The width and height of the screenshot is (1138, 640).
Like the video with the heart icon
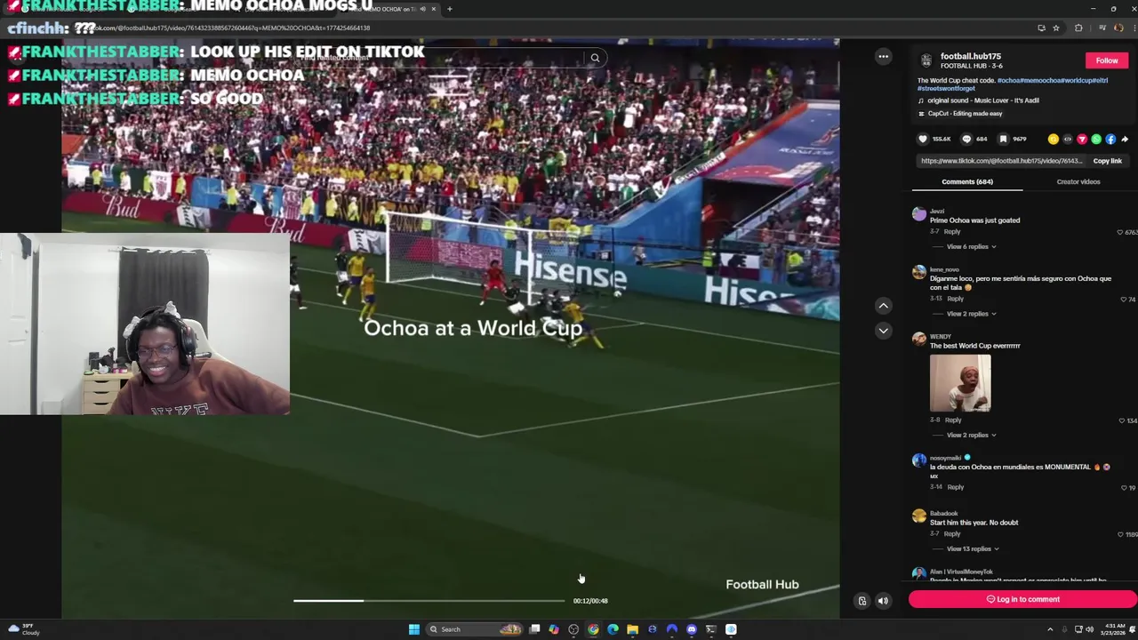pos(923,139)
